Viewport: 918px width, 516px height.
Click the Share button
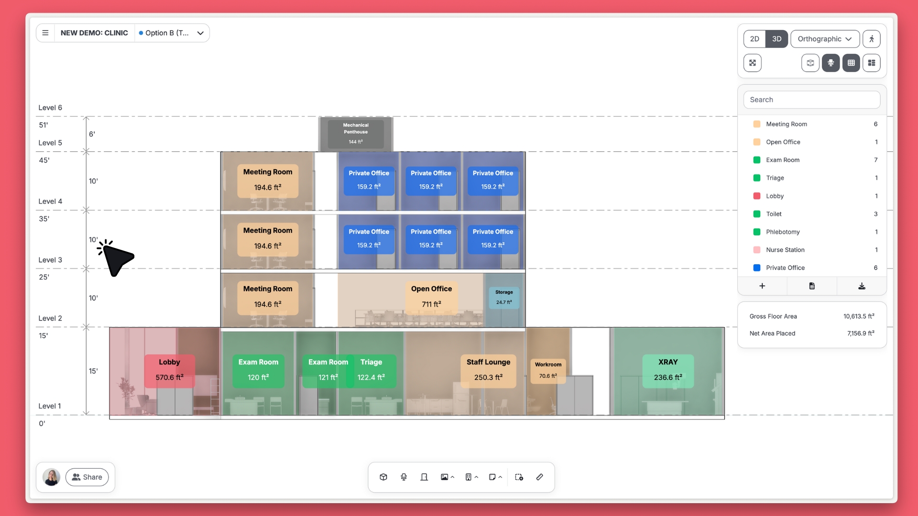click(87, 477)
